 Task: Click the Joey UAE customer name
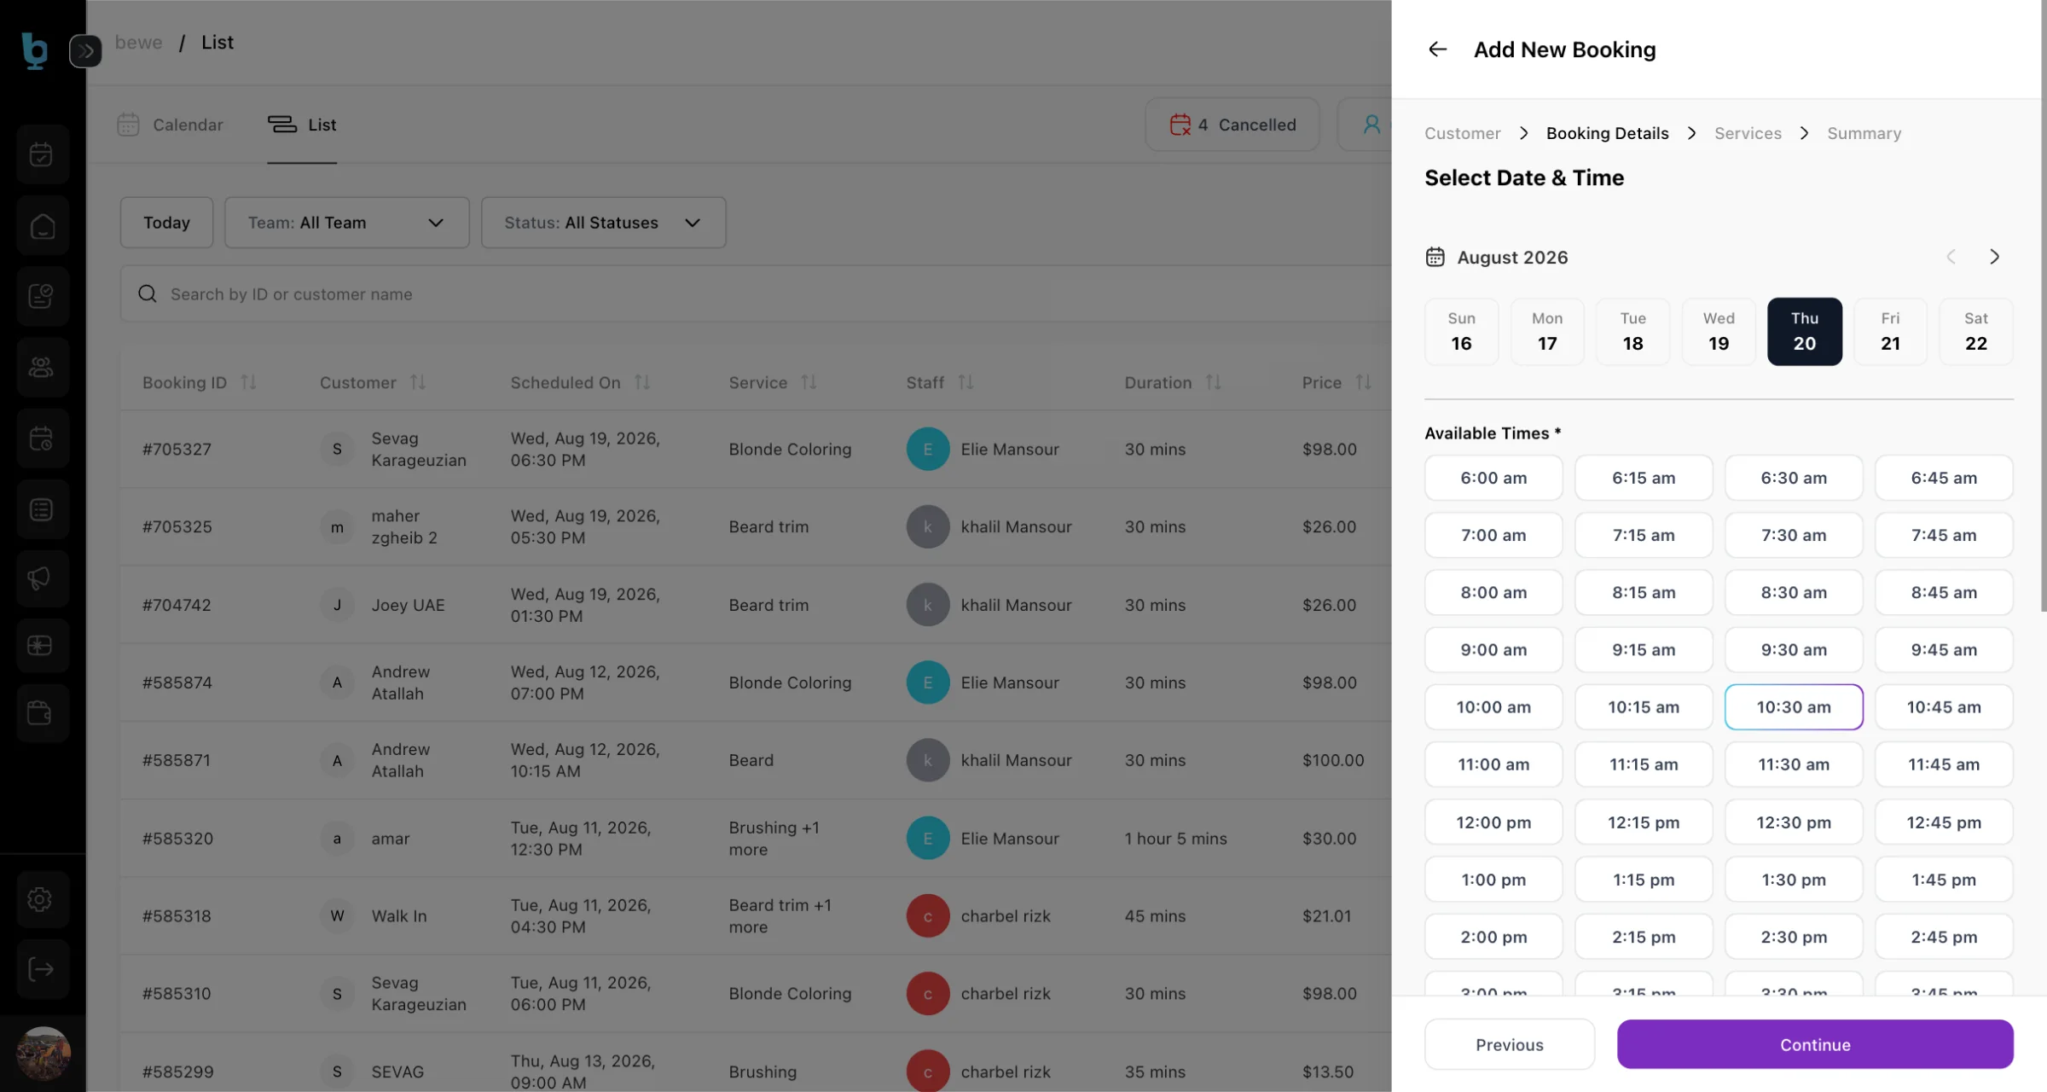(408, 605)
